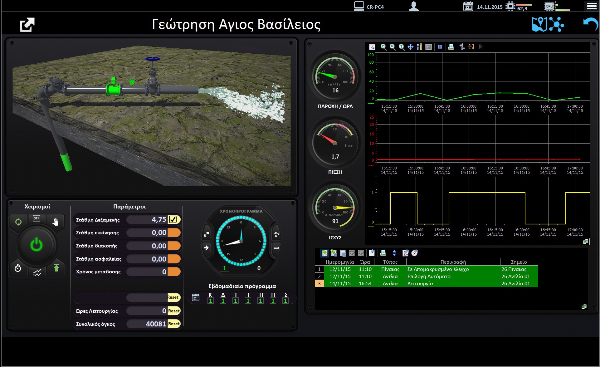Click the zoom area magnifier in chart toolbar
600x367 pixels.
coord(383,47)
